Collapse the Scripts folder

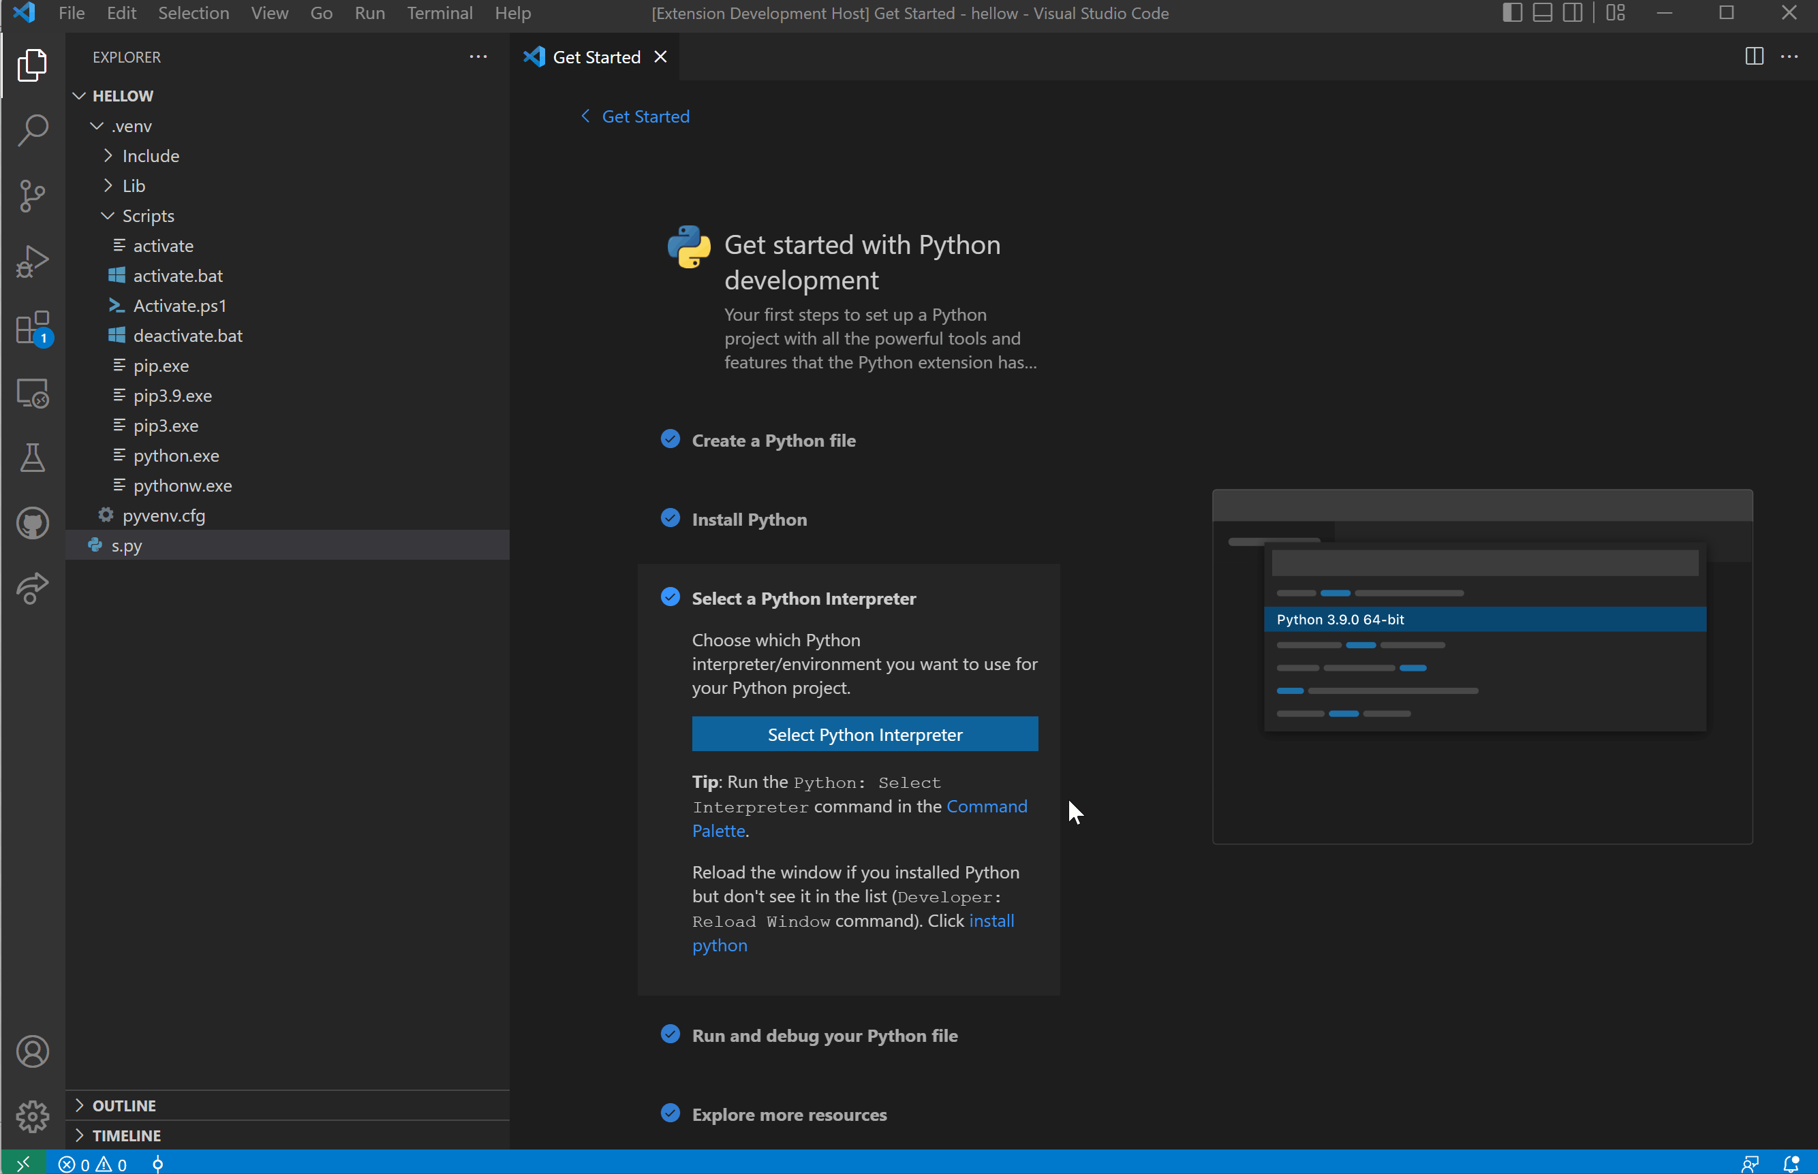107,216
